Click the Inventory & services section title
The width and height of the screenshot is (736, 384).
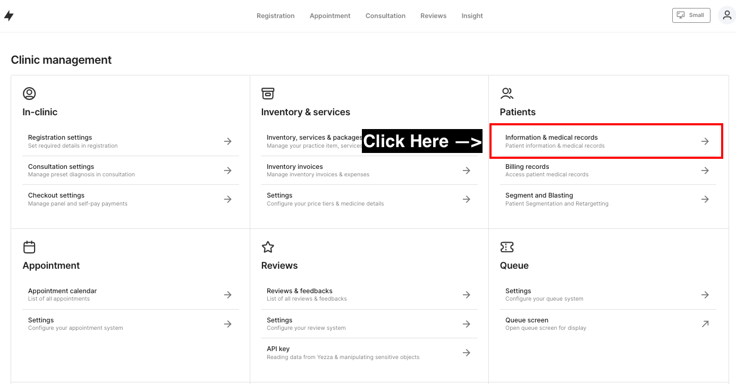306,112
